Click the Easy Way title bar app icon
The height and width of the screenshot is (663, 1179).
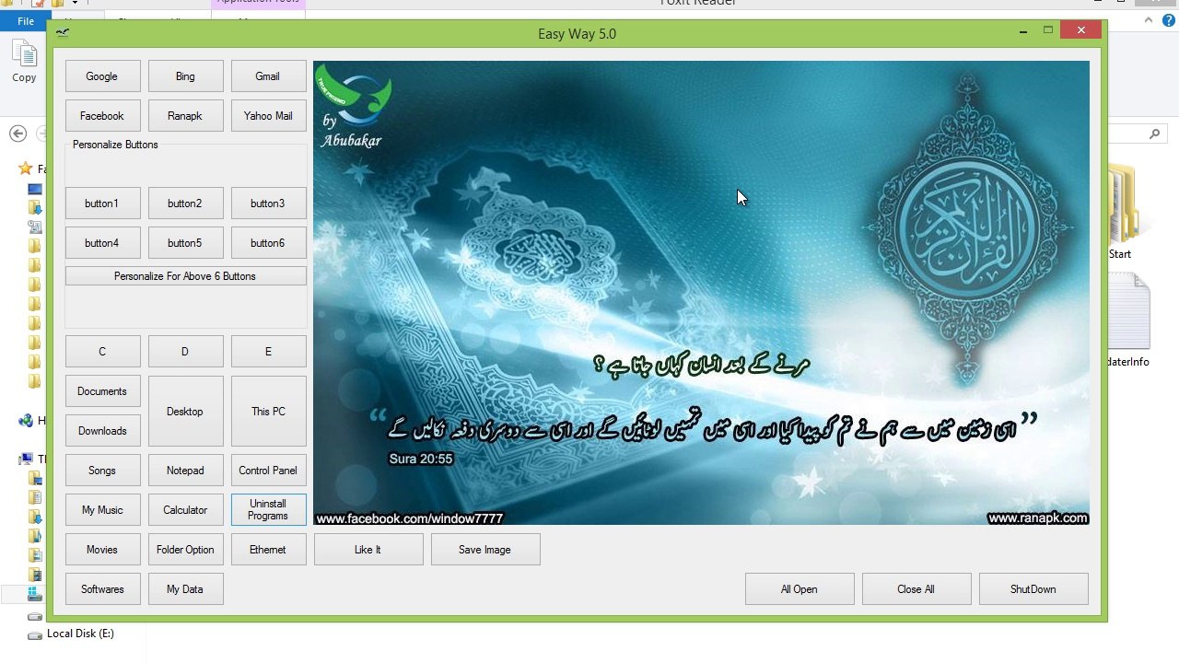[62, 33]
